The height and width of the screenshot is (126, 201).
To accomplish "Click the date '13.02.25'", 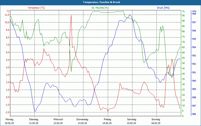I will point(82,123).
